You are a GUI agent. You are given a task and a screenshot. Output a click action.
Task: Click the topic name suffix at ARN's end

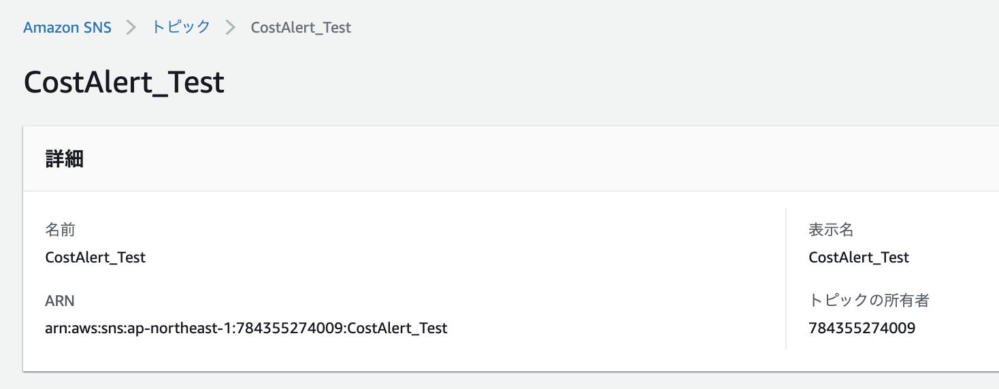(x=397, y=328)
